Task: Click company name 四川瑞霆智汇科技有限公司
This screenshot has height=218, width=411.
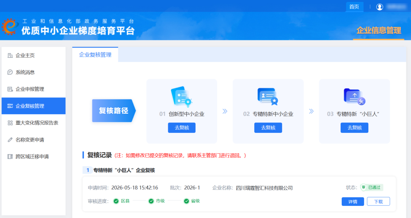Action: pyautogui.click(x=264, y=188)
